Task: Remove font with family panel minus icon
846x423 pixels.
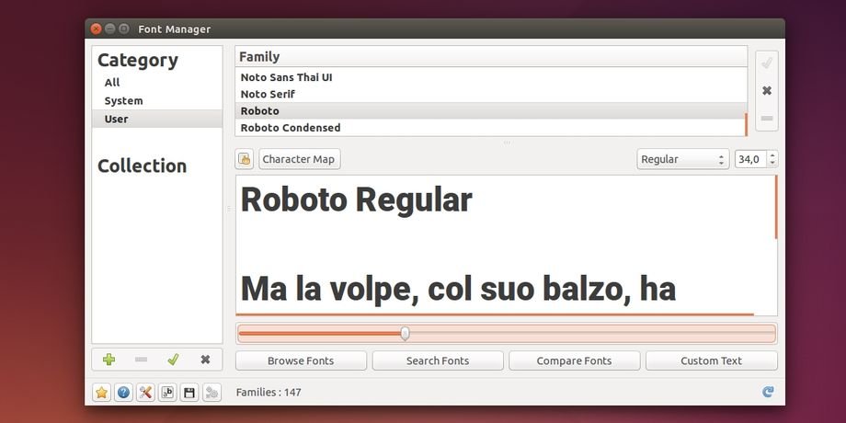Action: click(767, 118)
